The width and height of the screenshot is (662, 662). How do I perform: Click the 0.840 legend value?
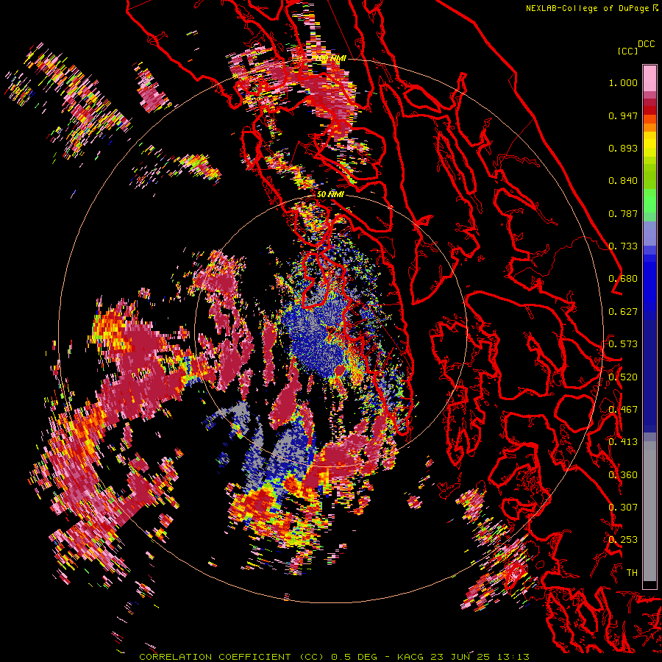[623, 181]
